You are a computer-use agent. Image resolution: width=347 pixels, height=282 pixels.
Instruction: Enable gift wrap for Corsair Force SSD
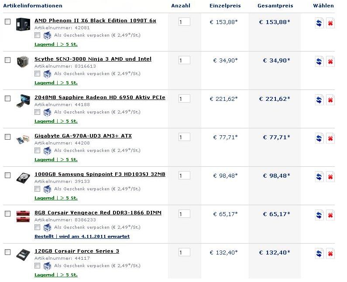pyautogui.click(x=37, y=265)
